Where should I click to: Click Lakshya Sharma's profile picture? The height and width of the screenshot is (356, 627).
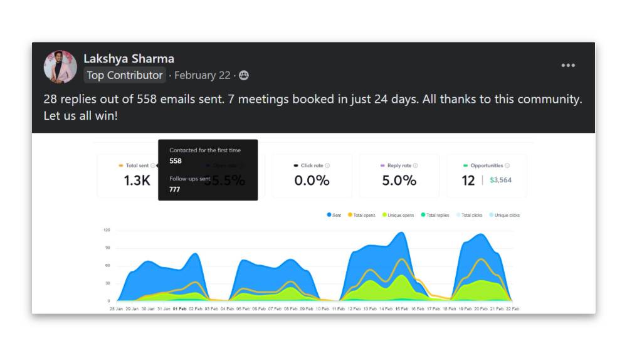[60, 67]
